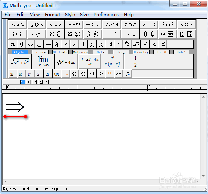
Task: Insert the curly braces template
Action: click(110, 44)
